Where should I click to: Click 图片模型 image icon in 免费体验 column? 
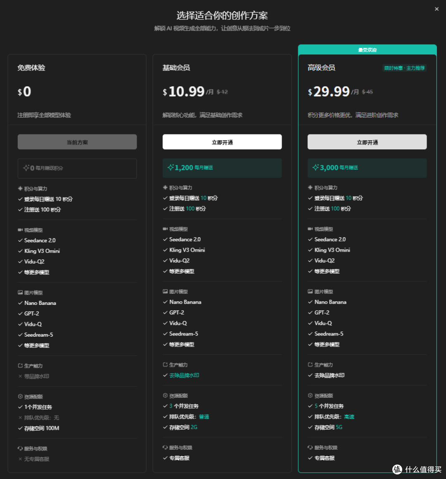click(x=20, y=293)
